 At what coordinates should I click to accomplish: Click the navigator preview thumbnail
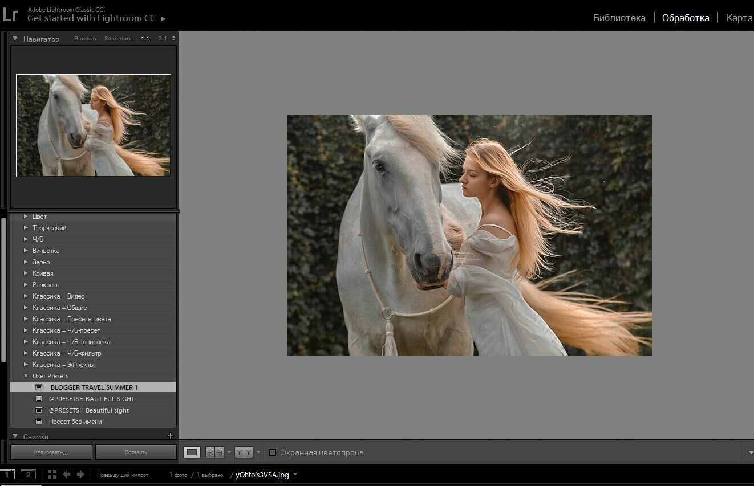click(94, 125)
